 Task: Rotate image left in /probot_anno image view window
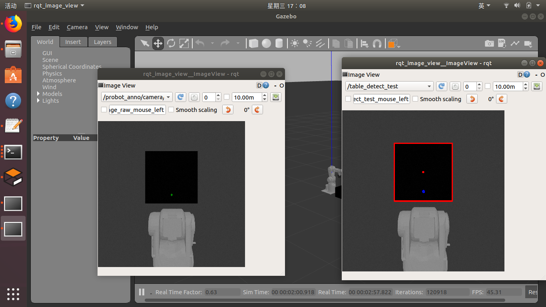tap(228, 110)
